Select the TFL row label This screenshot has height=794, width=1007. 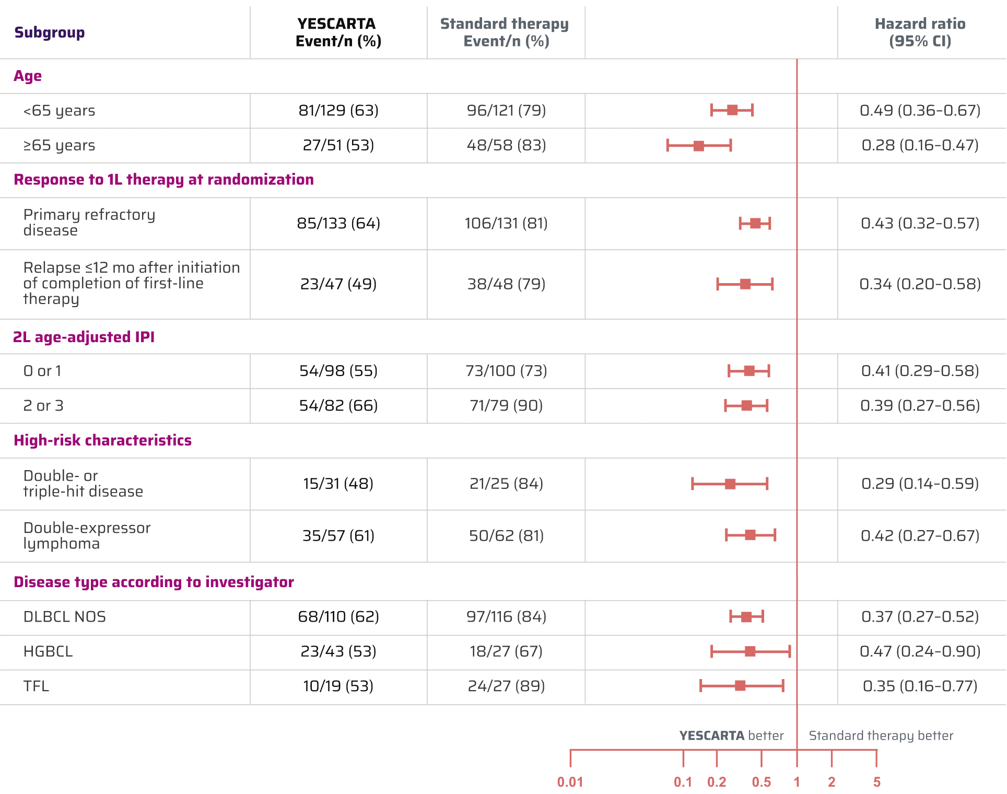36,686
